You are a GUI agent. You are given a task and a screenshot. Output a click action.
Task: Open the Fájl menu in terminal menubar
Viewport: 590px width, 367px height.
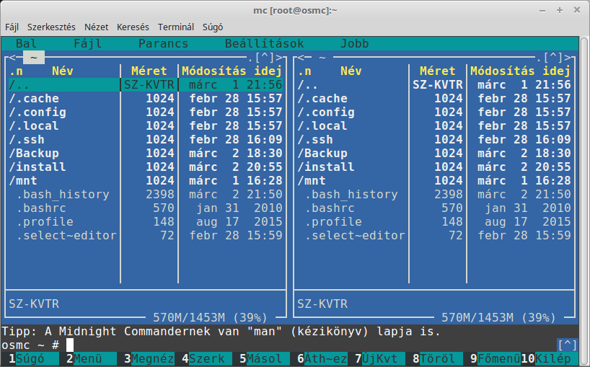click(12, 27)
